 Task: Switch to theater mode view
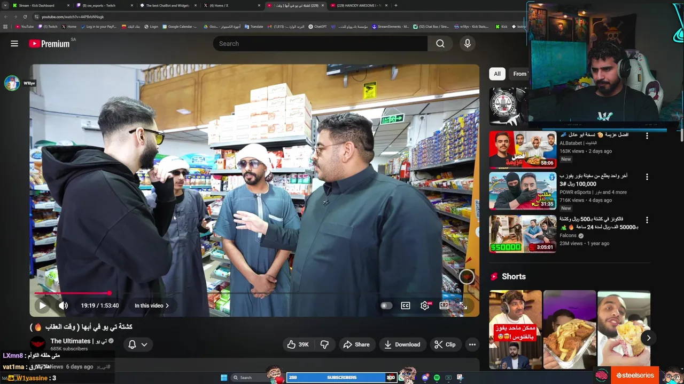pyautogui.click(x=444, y=306)
